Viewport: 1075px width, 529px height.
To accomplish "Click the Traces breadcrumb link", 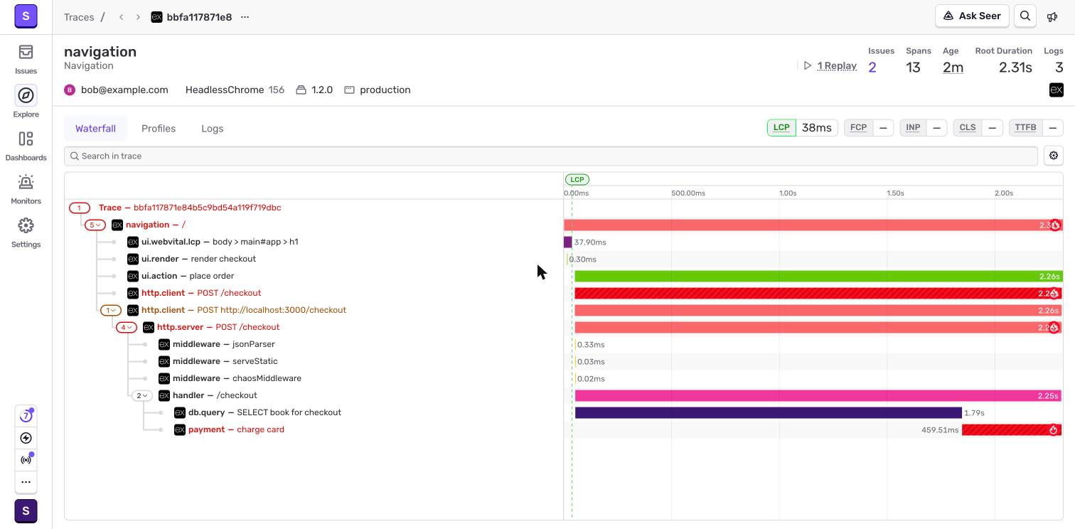I will click(79, 17).
